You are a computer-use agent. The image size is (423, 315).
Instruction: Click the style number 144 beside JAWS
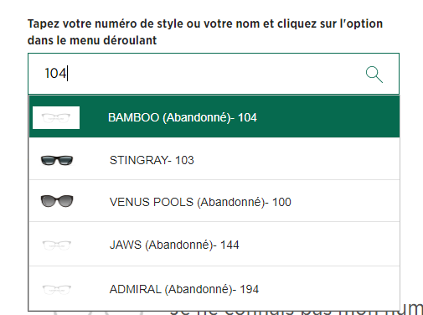(x=230, y=245)
